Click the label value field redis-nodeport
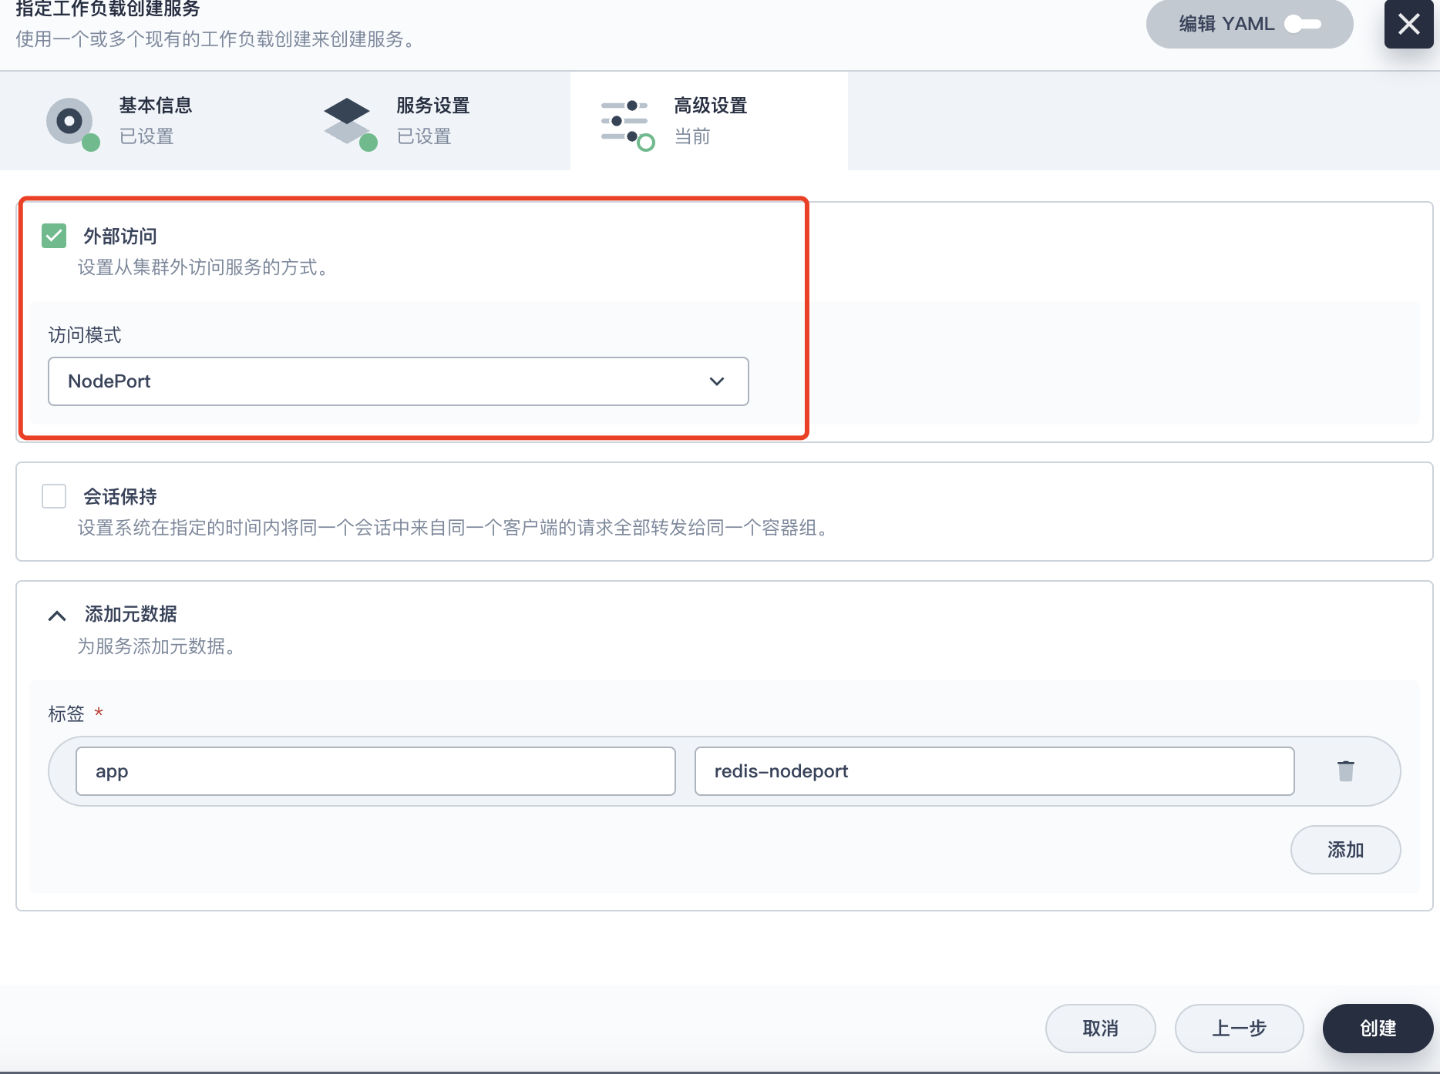1440x1074 pixels. (x=994, y=771)
